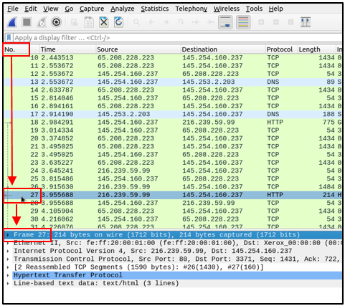The height and width of the screenshot is (306, 345).
Task: Open capture options gear icon
Action: 56,22
